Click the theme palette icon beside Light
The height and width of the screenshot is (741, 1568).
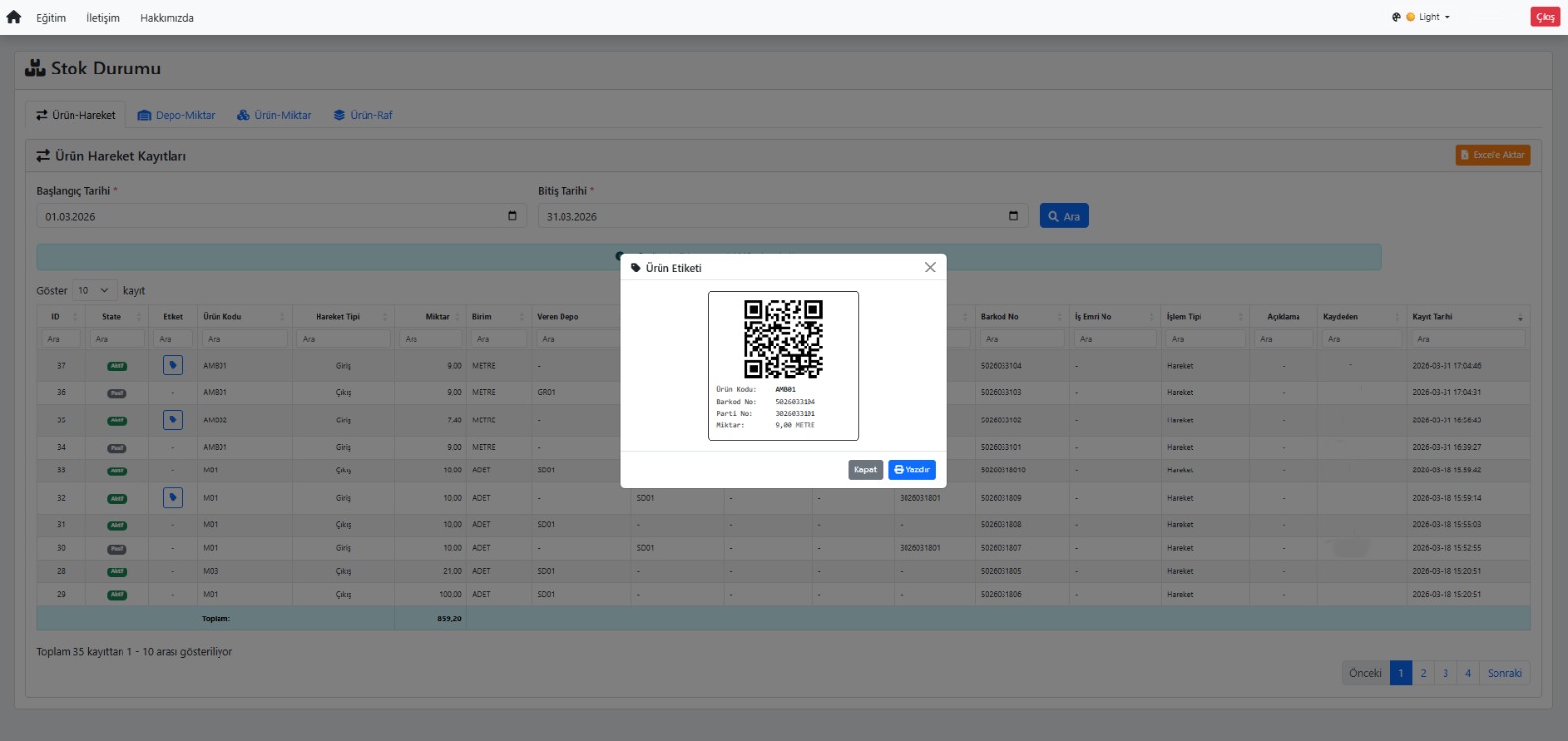pyautogui.click(x=1396, y=17)
